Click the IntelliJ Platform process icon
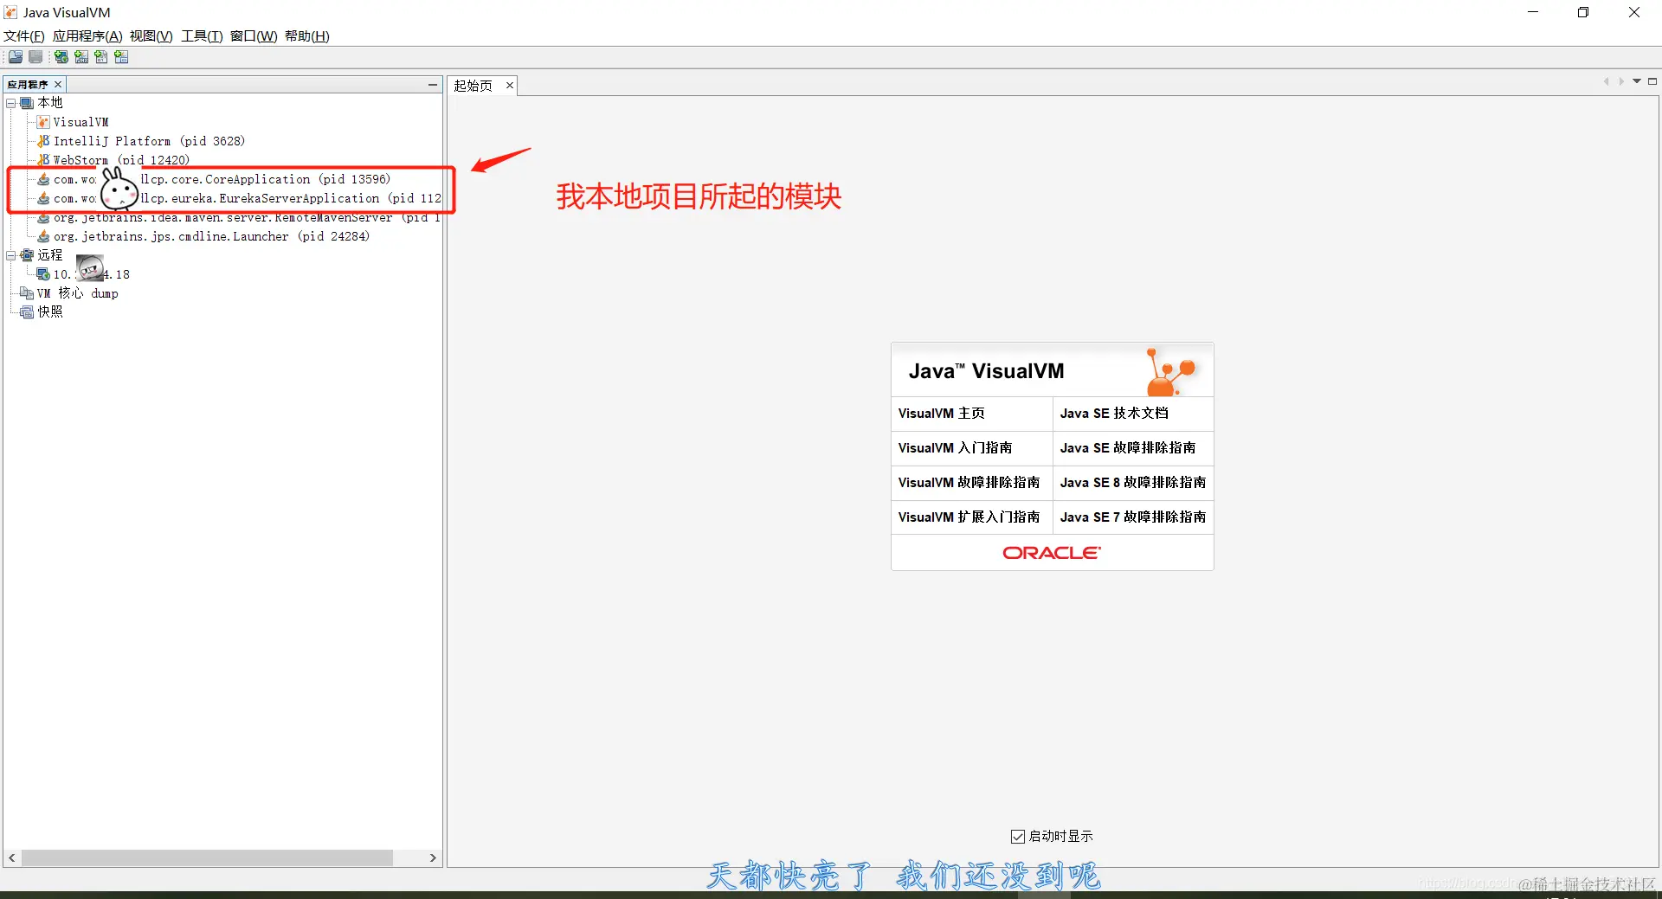This screenshot has height=899, width=1662. pos(43,141)
